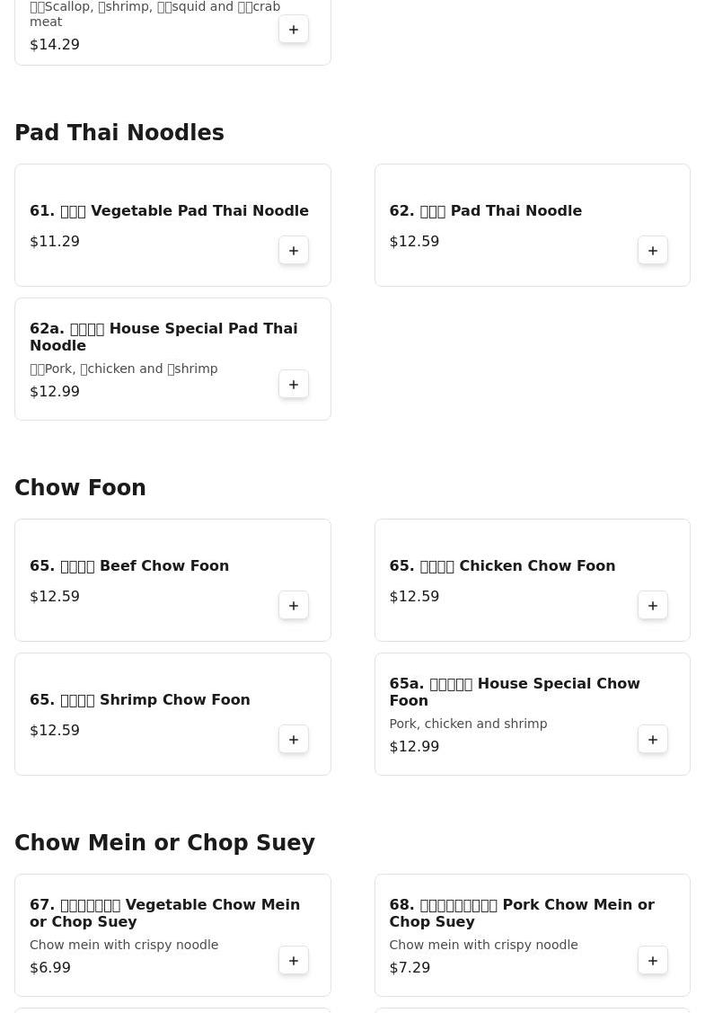Open House Special Chow Foon title
The image size is (705, 1013).
[514, 692]
